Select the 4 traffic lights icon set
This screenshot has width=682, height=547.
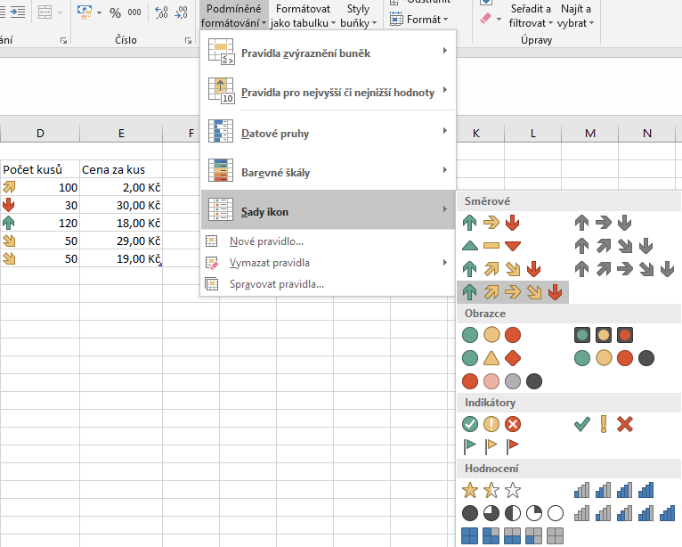[x=613, y=358]
